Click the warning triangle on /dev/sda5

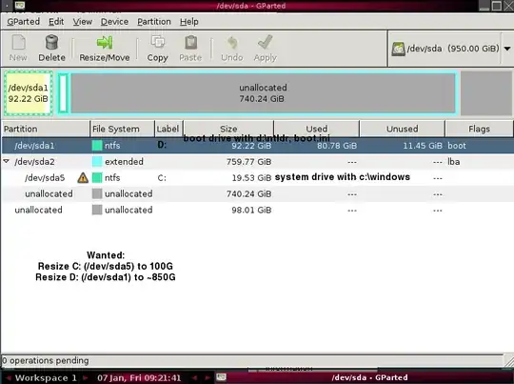pyautogui.click(x=83, y=178)
